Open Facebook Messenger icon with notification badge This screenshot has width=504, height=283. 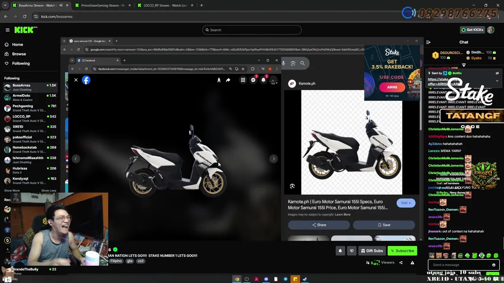[x=254, y=80]
